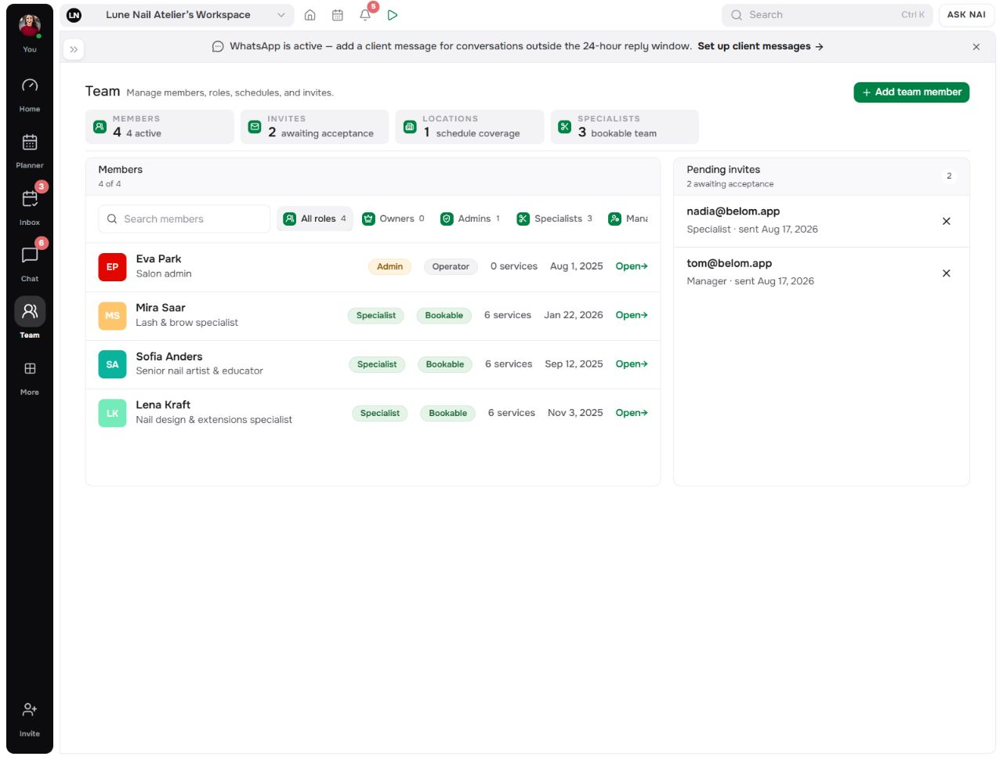Follow the Set up client messages link

point(760,46)
